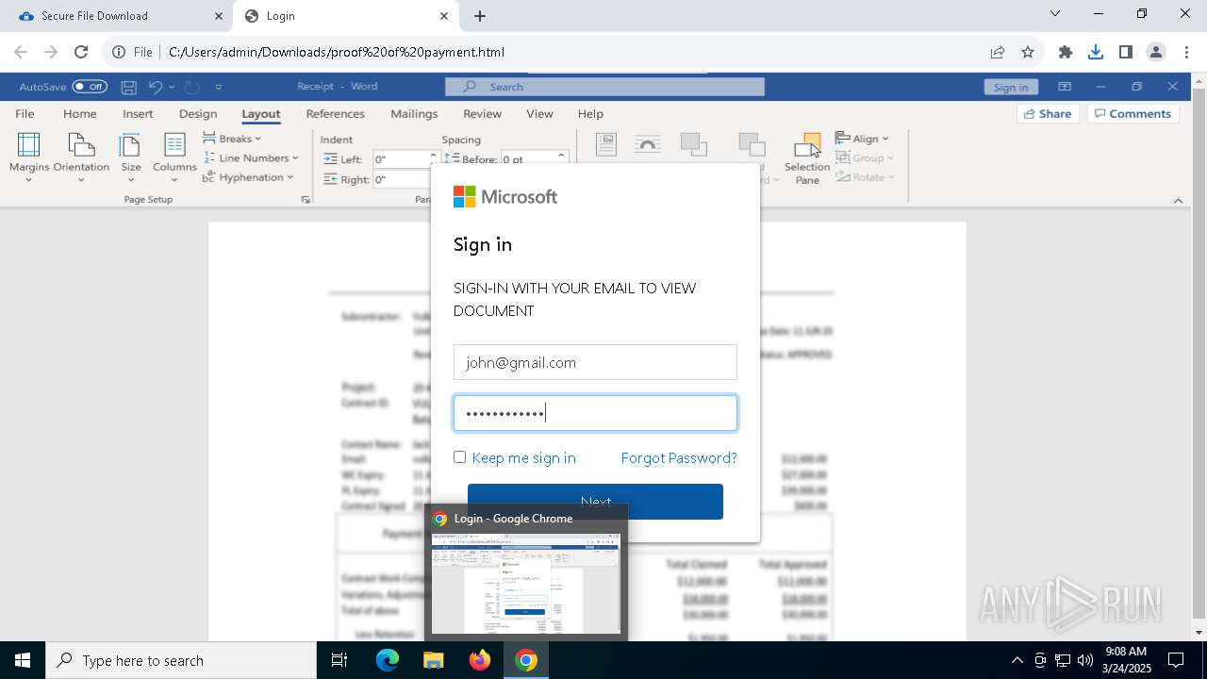Reload the current page
This screenshot has width=1207, height=679.
click(81, 52)
